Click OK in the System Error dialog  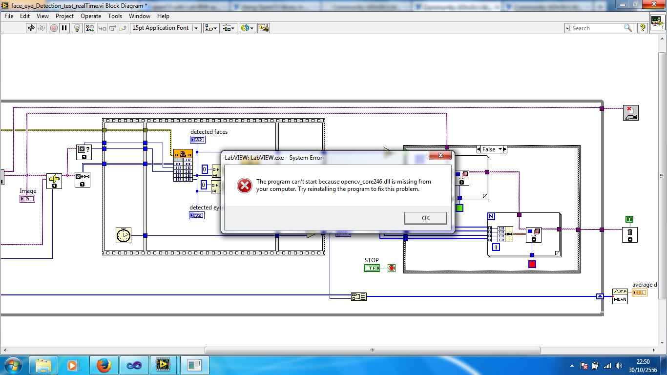(x=425, y=218)
